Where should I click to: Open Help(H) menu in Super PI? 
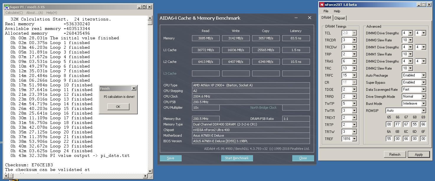[x=52, y=13]
